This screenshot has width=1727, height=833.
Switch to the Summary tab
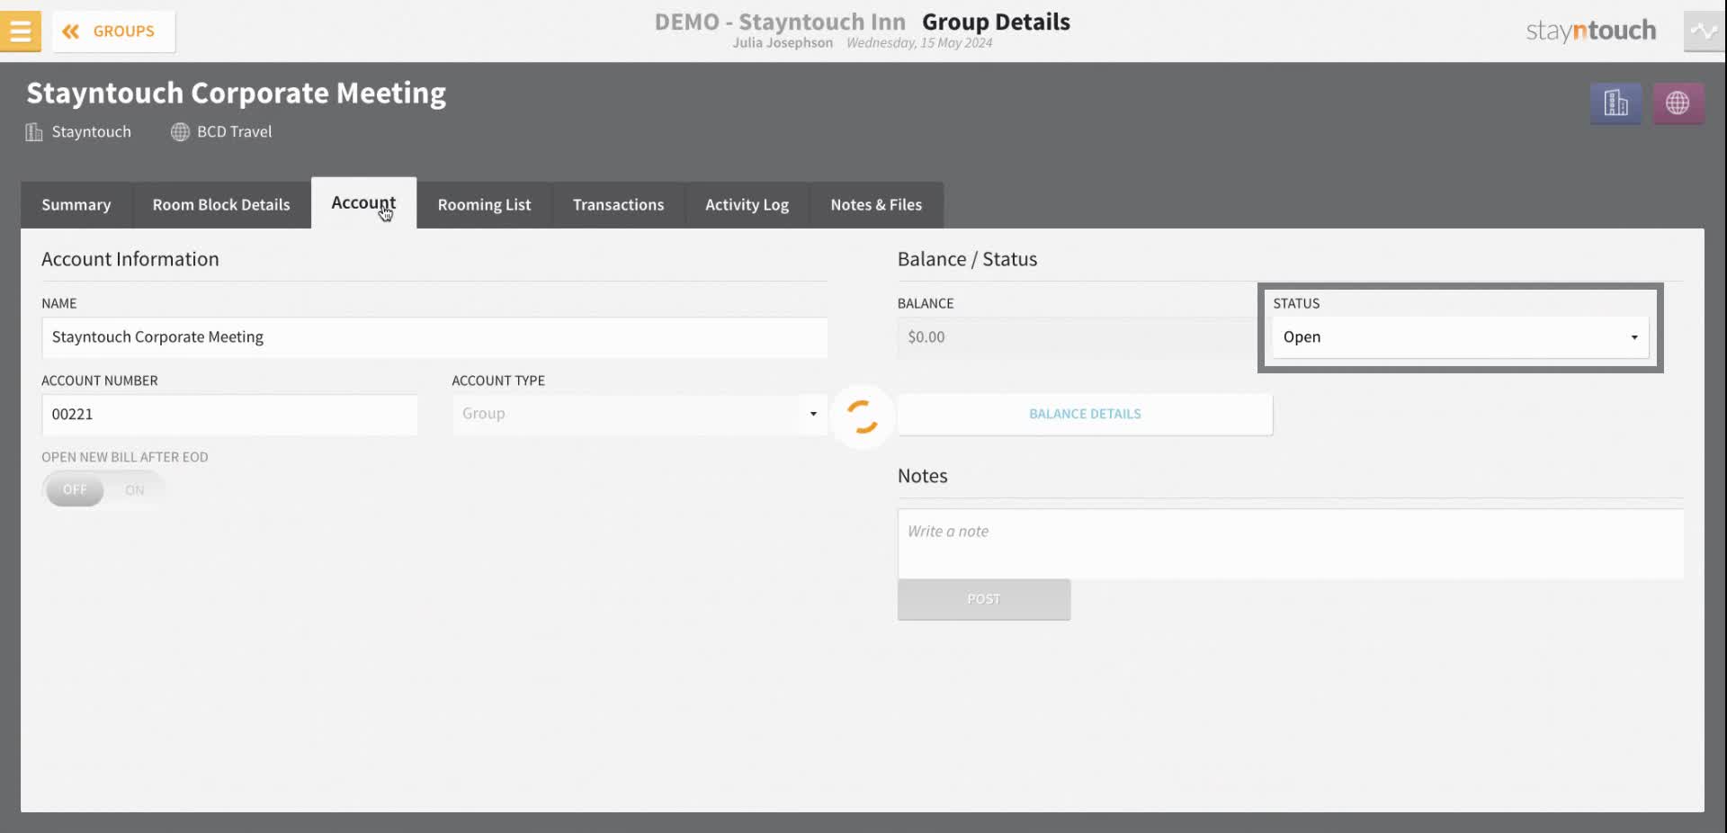pos(76,205)
